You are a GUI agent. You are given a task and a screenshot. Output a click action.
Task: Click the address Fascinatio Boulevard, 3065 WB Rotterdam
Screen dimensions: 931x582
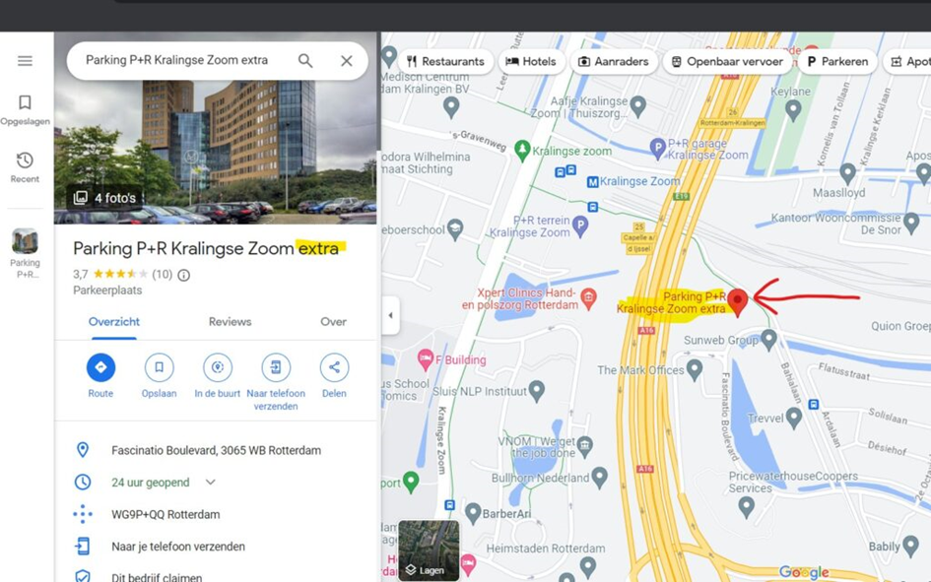216,450
